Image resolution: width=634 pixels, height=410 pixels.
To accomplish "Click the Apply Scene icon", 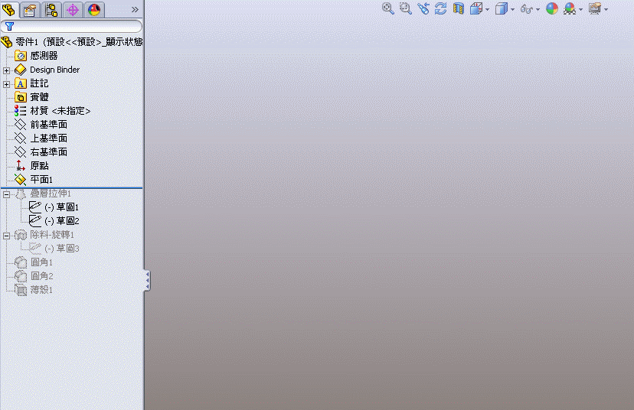I will pos(570,8).
